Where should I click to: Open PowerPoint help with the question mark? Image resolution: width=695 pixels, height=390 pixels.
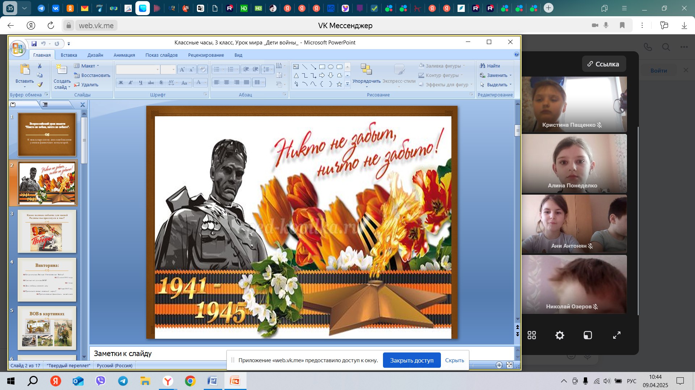tap(517, 55)
